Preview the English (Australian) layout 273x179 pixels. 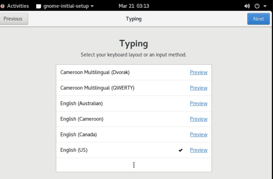pyautogui.click(x=199, y=103)
